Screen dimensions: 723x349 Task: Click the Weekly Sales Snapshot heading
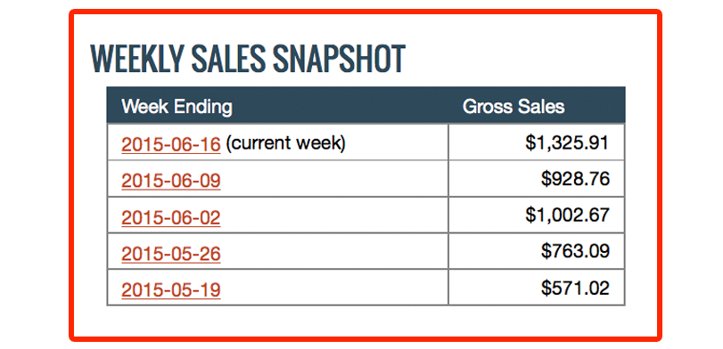[x=248, y=59]
